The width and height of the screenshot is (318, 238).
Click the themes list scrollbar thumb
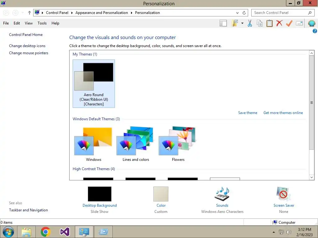click(x=311, y=102)
